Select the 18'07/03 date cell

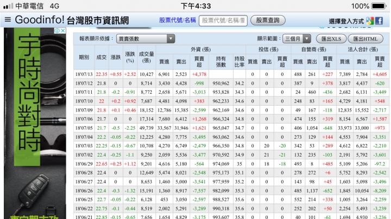pos(84,146)
